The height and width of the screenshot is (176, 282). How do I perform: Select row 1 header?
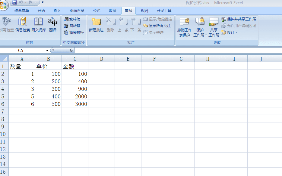coord(4,66)
